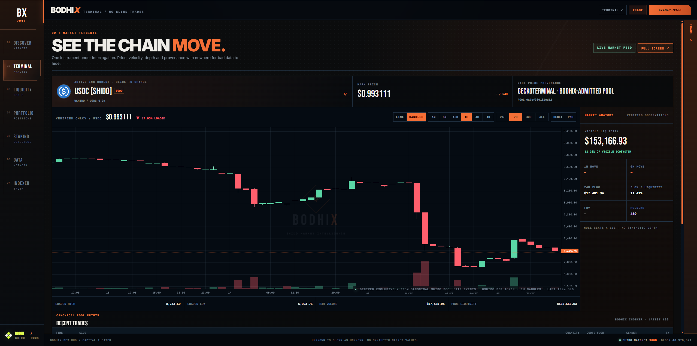Click the USDC coin icon
697x346 pixels.
(64, 91)
